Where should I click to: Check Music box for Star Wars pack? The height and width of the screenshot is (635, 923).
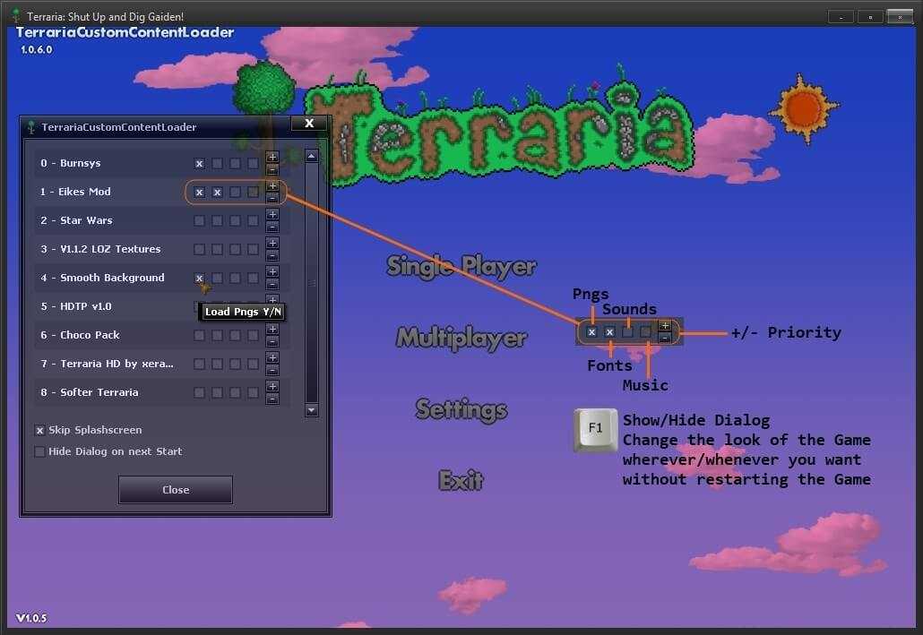253,220
